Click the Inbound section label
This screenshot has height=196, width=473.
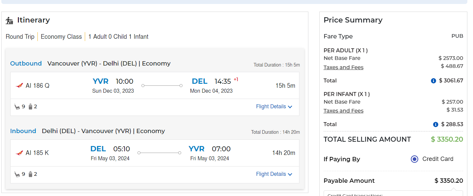click(23, 131)
